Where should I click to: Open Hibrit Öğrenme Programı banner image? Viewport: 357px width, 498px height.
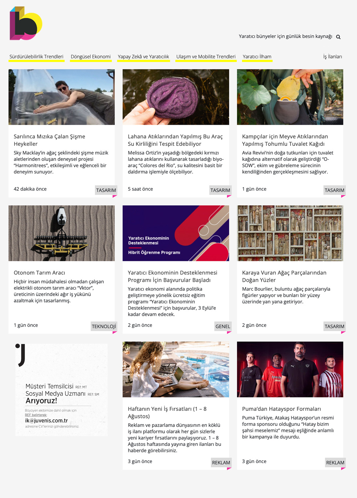176,233
